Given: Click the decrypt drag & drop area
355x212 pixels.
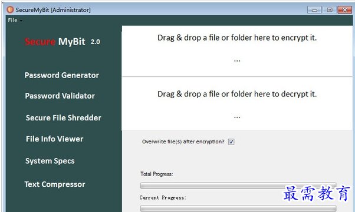Looking at the screenshot, I should pyautogui.click(x=237, y=103).
